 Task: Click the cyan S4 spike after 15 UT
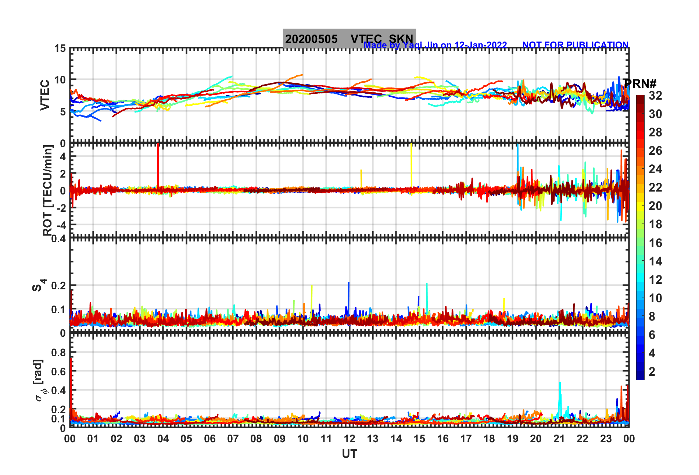tap(427, 298)
